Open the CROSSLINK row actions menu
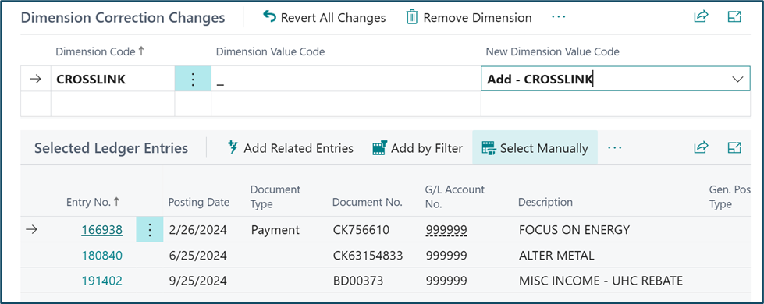Screen dimensions: 764x304 [193, 79]
